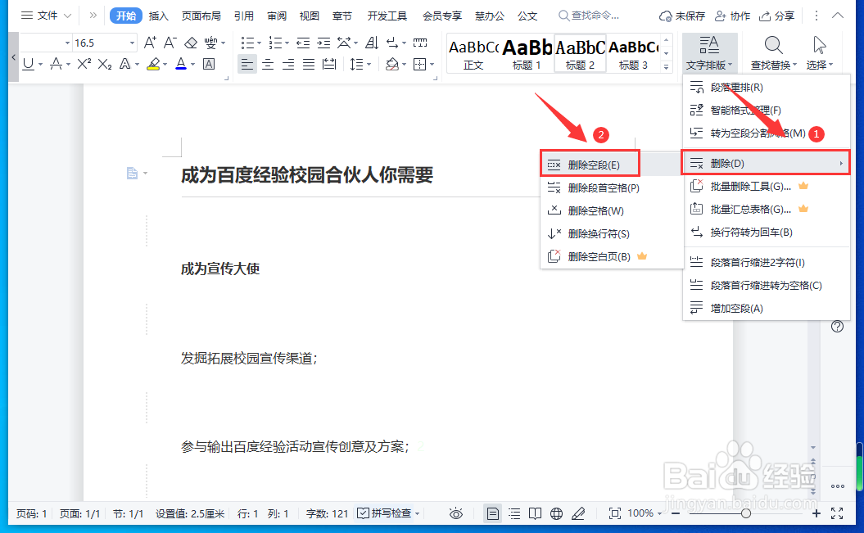Apply character border icon
Viewport: 864px width, 533px height.
pyautogui.click(x=209, y=65)
